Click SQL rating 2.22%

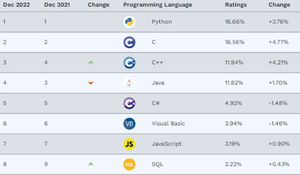[x=233, y=164]
